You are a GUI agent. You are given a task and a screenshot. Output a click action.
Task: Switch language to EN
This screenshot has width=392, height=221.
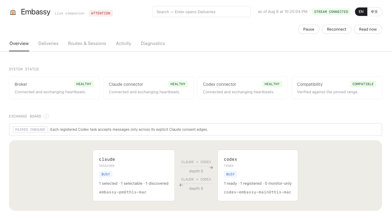click(x=361, y=12)
